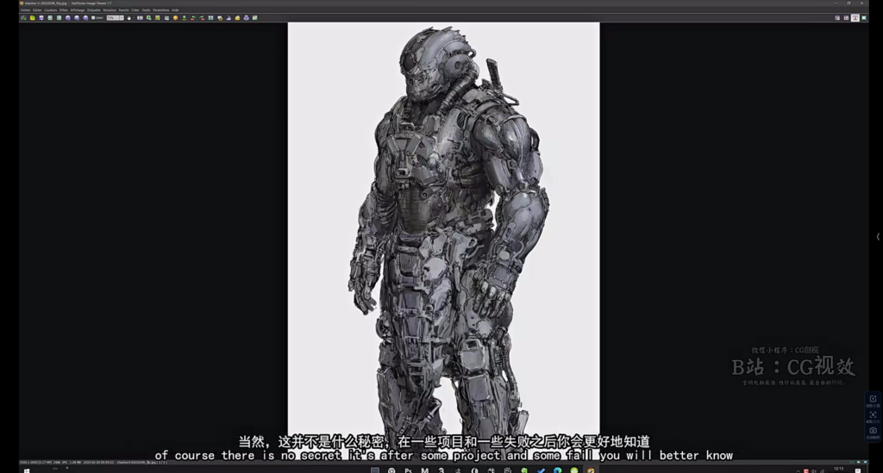Image resolution: width=883 pixels, height=473 pixels.
Task: Open the Favoris menu
Action: point(124,10)
